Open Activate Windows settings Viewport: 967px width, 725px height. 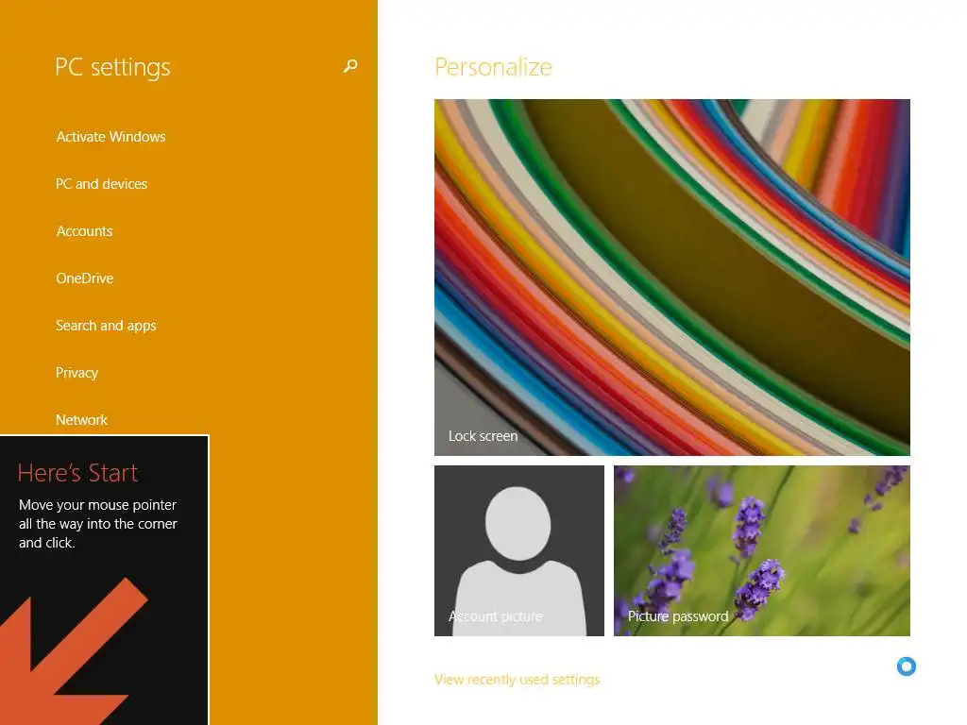pos(111,137)
